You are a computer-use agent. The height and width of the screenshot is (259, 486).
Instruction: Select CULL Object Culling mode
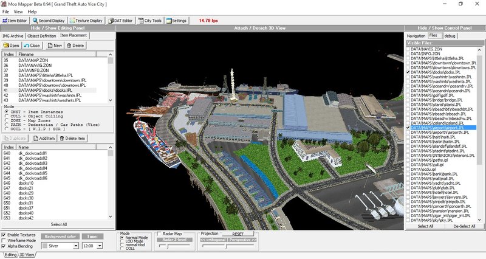pos(7,116)
